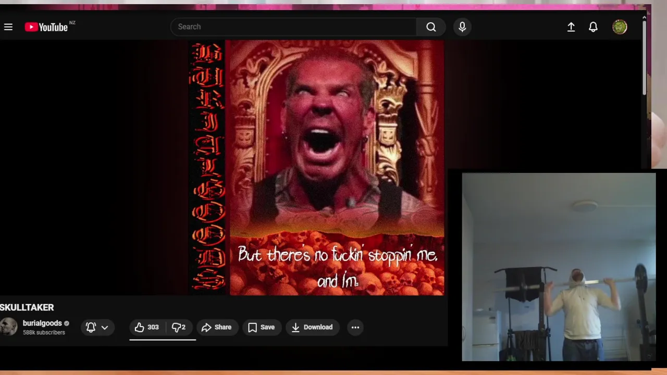Like the video with 303 likes
This screenshot has width=667, height=375.
[147, 327]
